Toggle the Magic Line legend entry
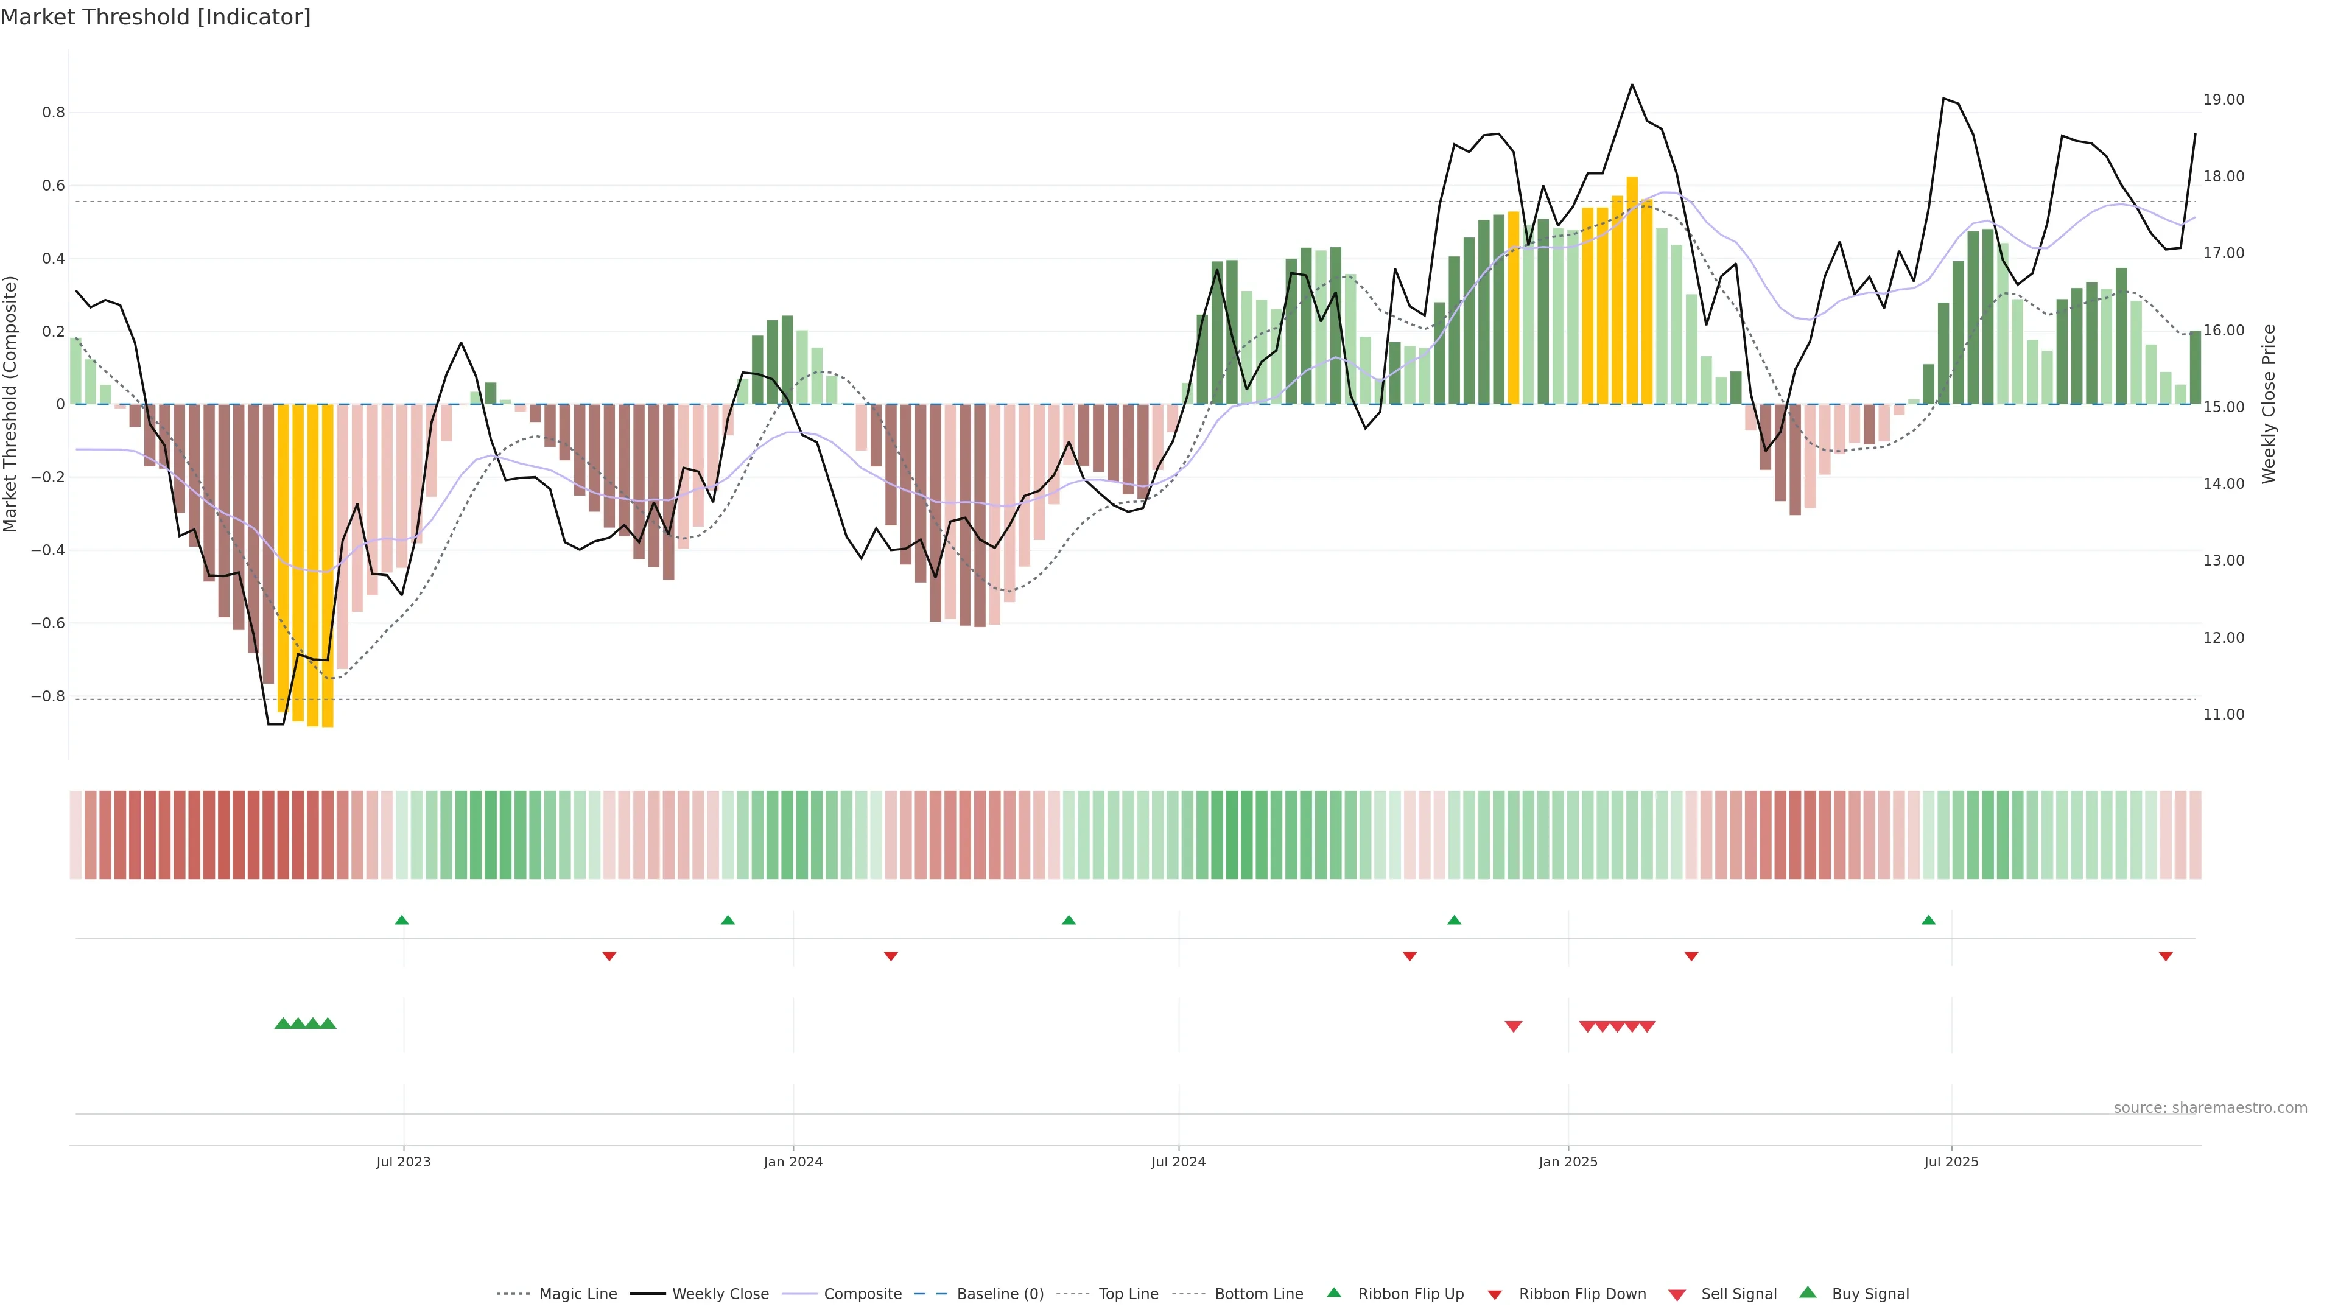This screenshot has height=1315, width=2338. (577, 1294)
